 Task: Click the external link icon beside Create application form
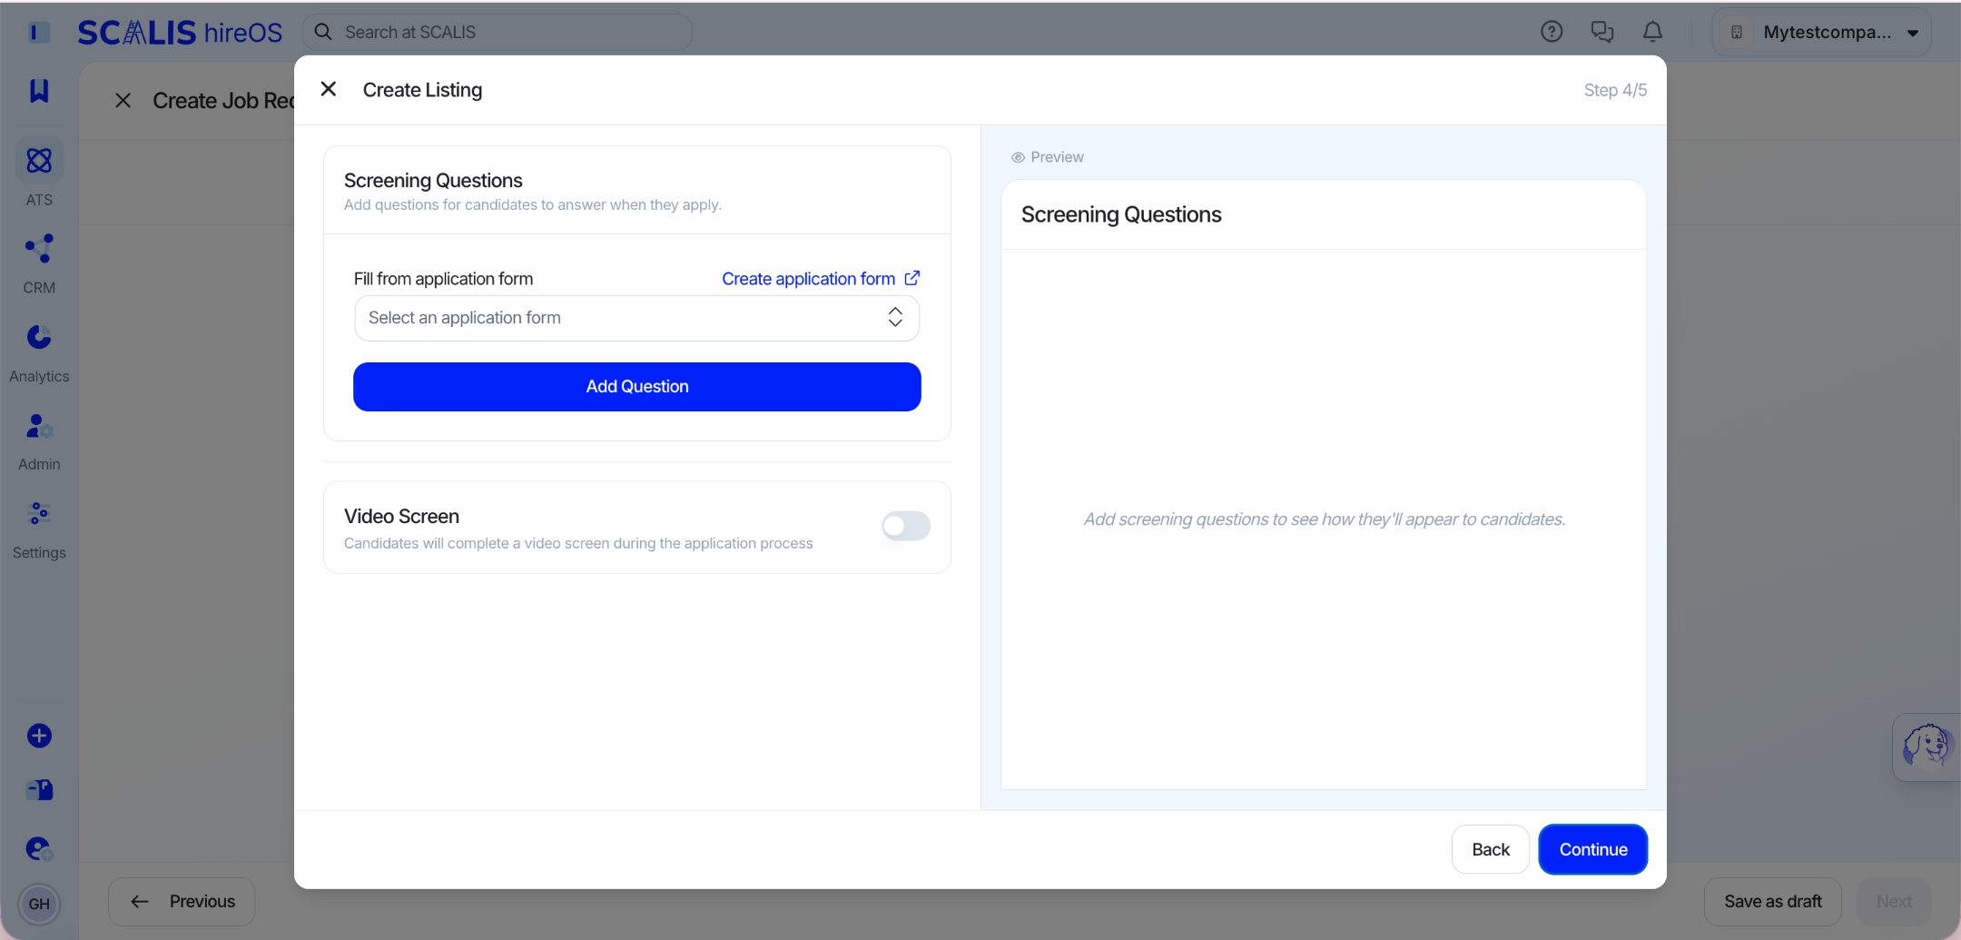[912, 278]
